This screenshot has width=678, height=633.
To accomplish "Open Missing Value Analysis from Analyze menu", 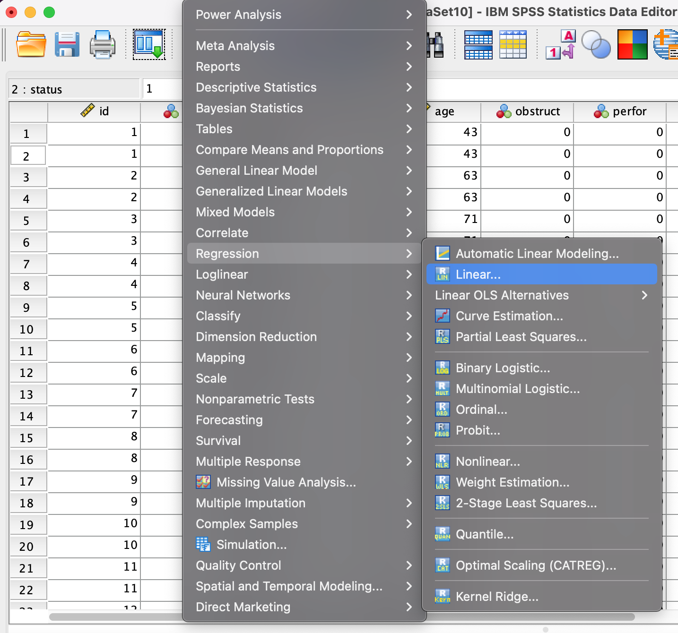I will [286, 482].
